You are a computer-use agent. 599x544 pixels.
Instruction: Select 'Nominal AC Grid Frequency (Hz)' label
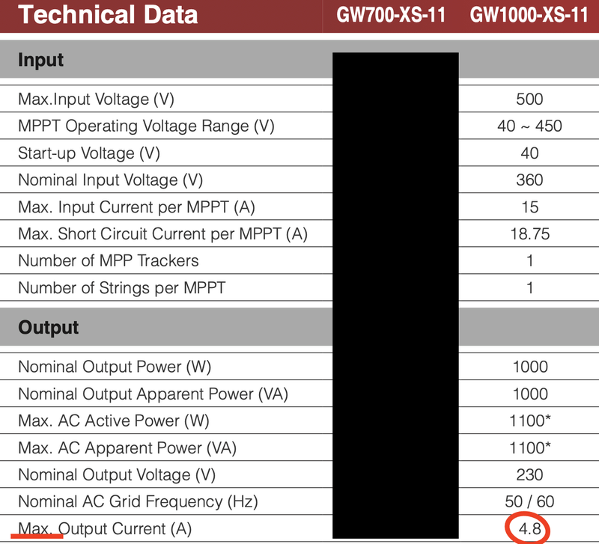(x=138, y=502)
